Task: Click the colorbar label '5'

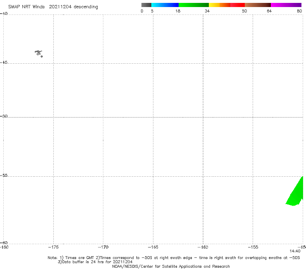Action: 152,11
